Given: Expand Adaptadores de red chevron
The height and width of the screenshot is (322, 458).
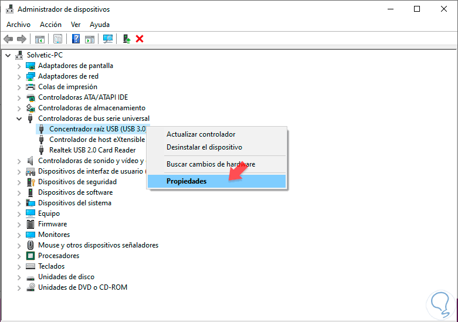Looking at the screenshot, I should coord(19,77).
